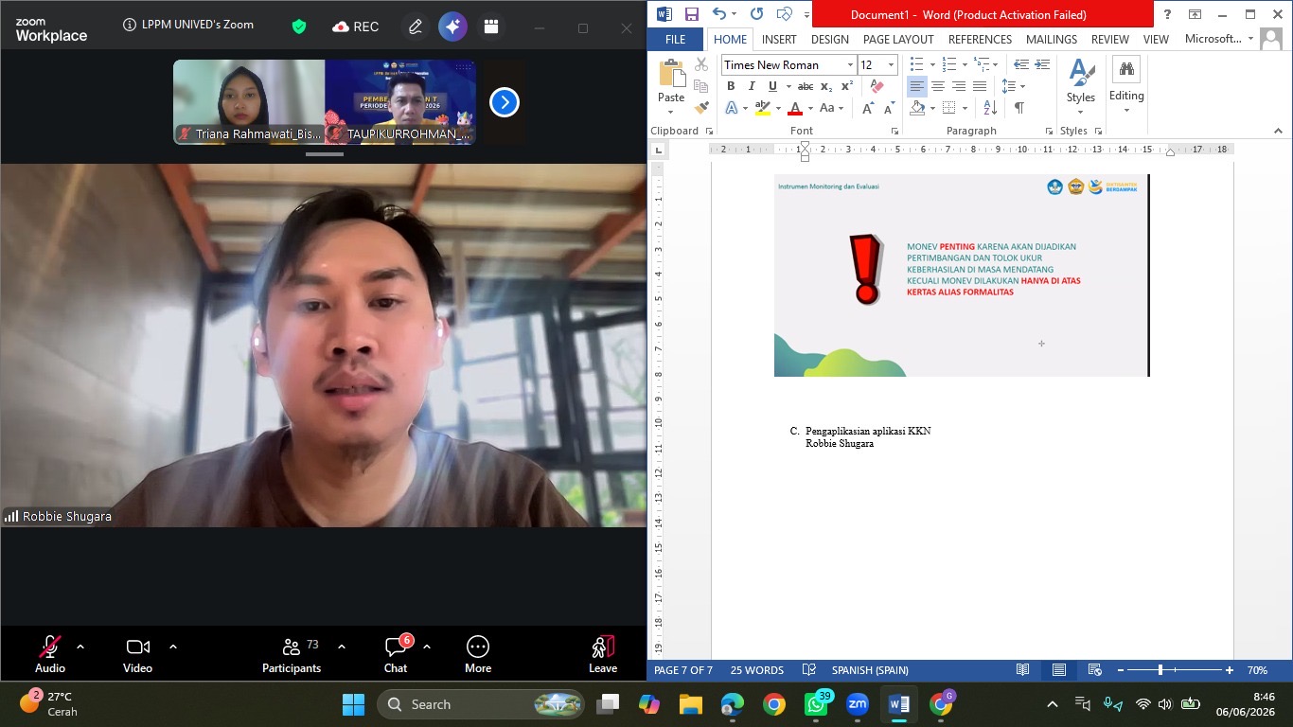Viewport: 1293px width, 727px height.
Task: Toggle Superscript formatting
Action: point(847,86)
